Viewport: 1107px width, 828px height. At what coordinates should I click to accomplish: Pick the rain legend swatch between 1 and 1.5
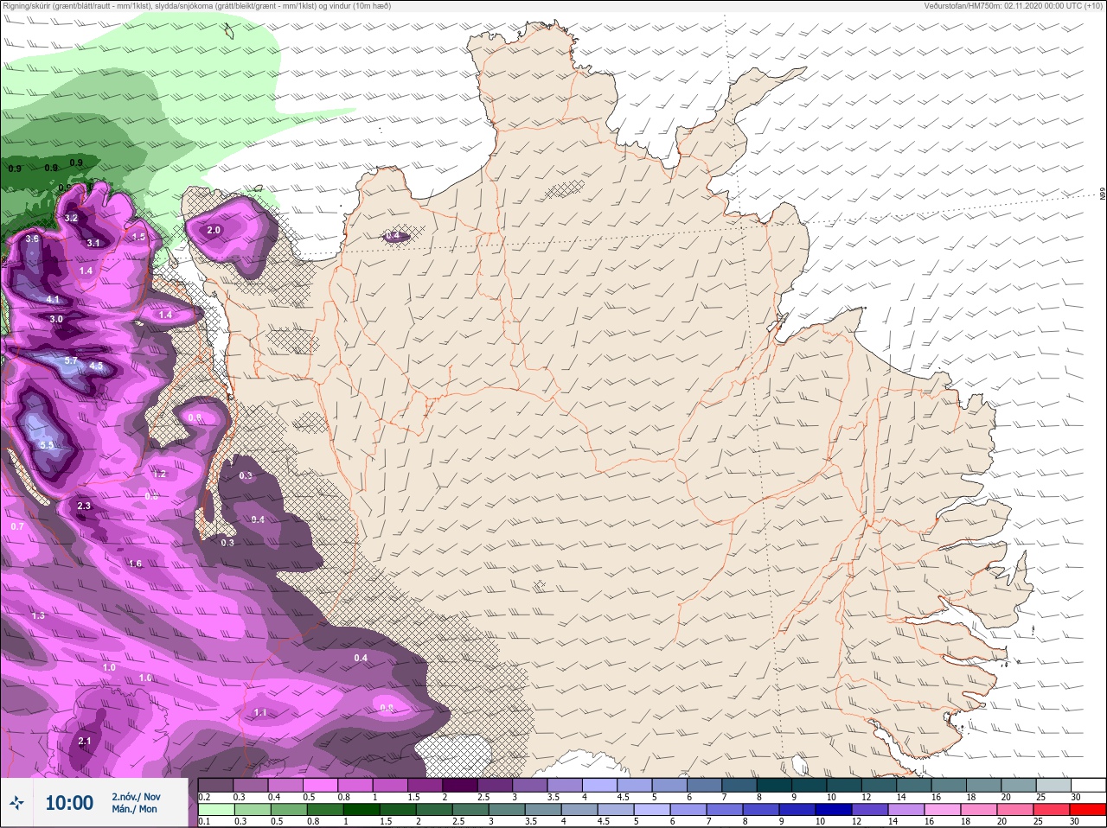click(361, 809)
